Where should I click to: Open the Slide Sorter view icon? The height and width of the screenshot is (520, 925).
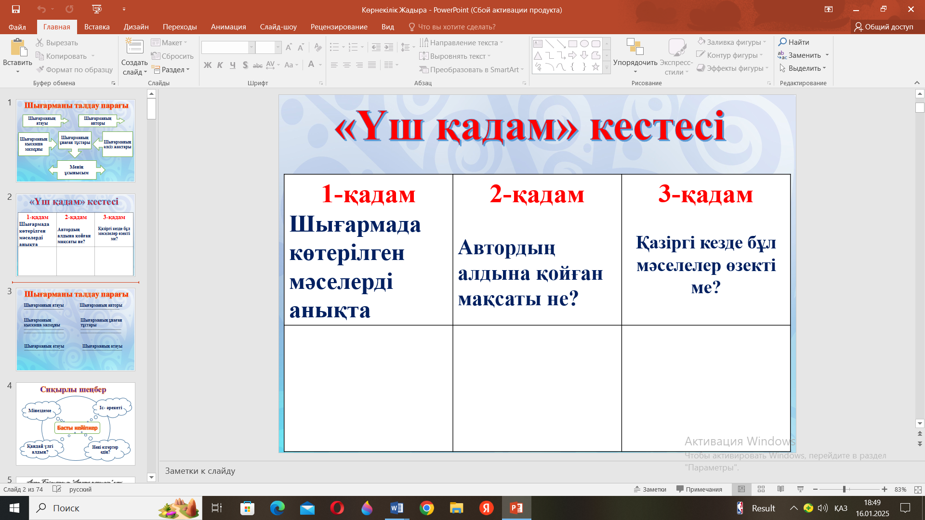761,489
